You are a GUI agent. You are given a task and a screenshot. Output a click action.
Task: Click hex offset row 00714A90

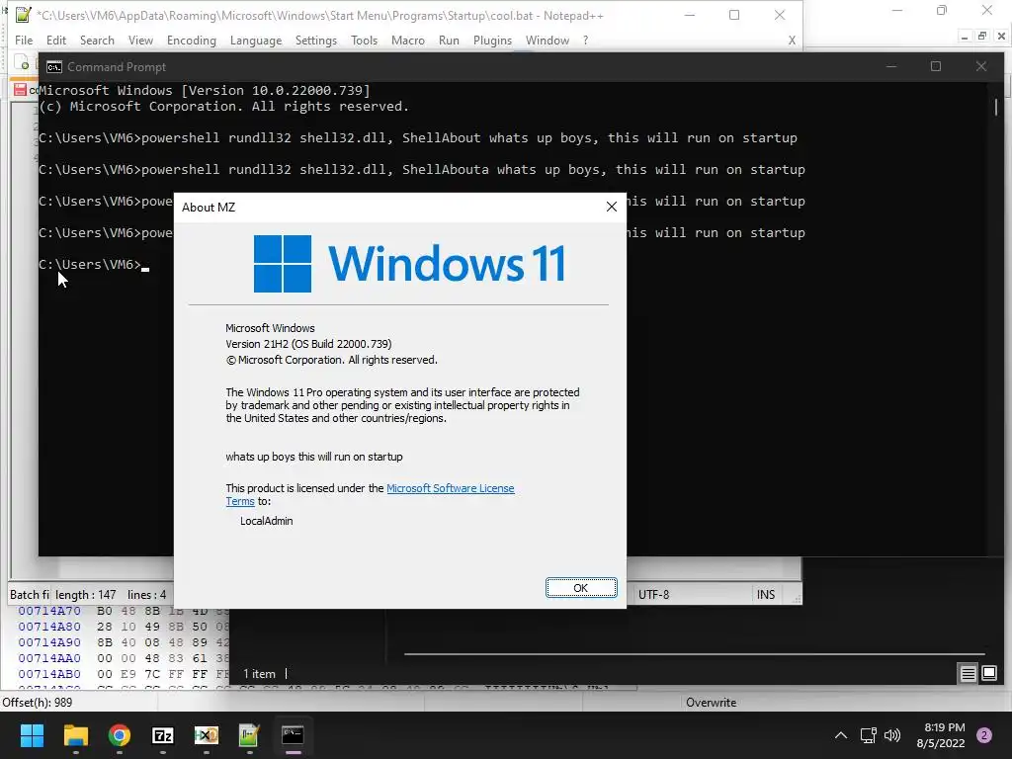49,642
